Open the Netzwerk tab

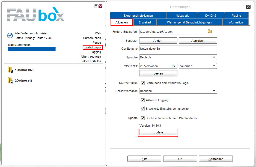coord(182,16)
